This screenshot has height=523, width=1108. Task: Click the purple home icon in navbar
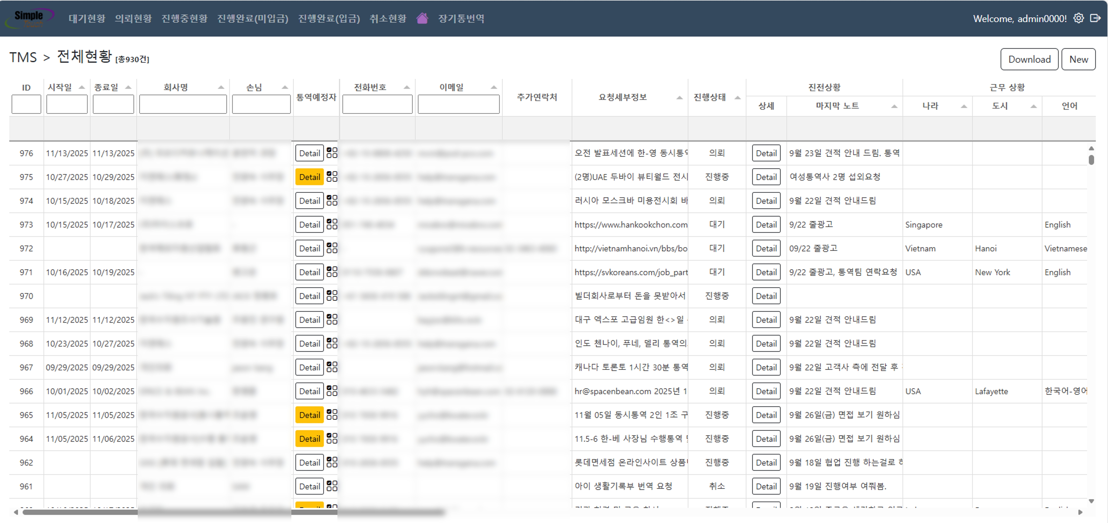coord(422,18)
